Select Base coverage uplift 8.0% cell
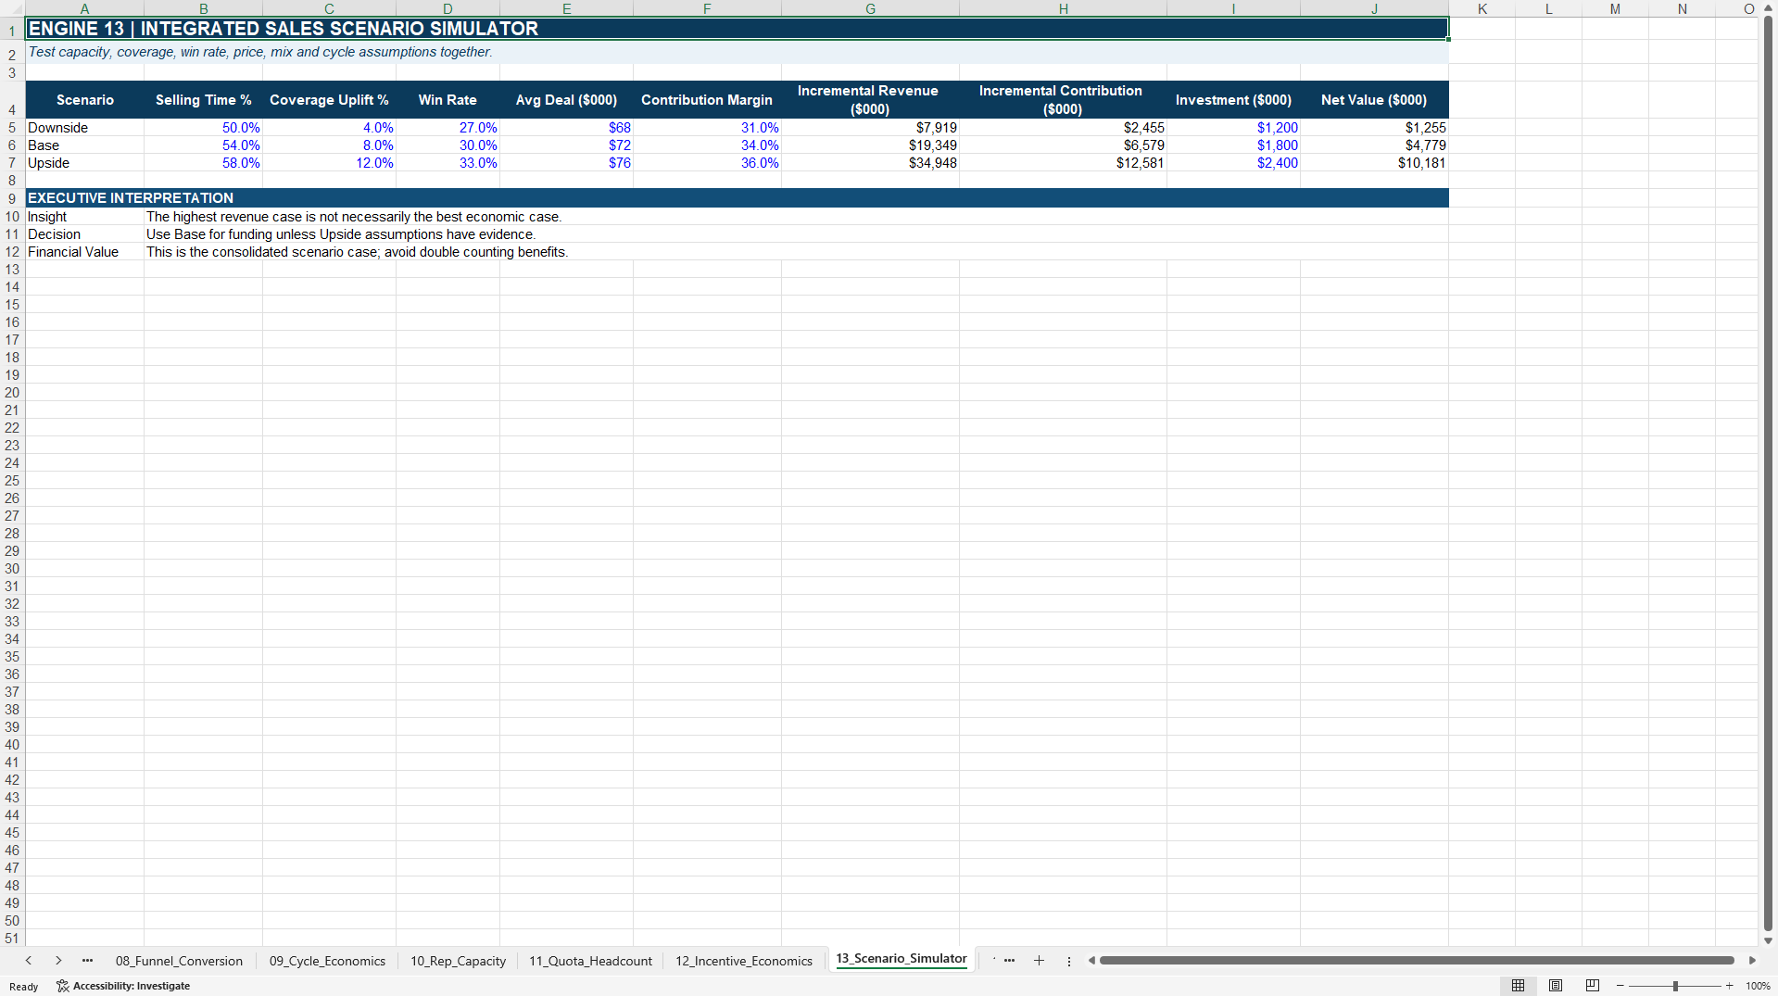The height and width of the screenshot is (996, 1778). 329,145
